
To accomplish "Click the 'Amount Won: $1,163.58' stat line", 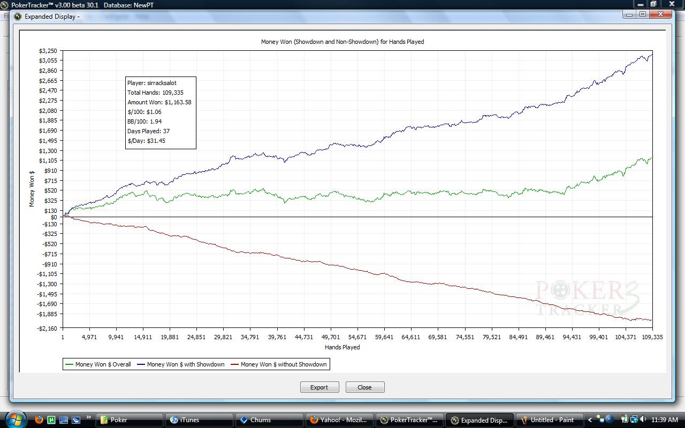I will click(159, 102).
